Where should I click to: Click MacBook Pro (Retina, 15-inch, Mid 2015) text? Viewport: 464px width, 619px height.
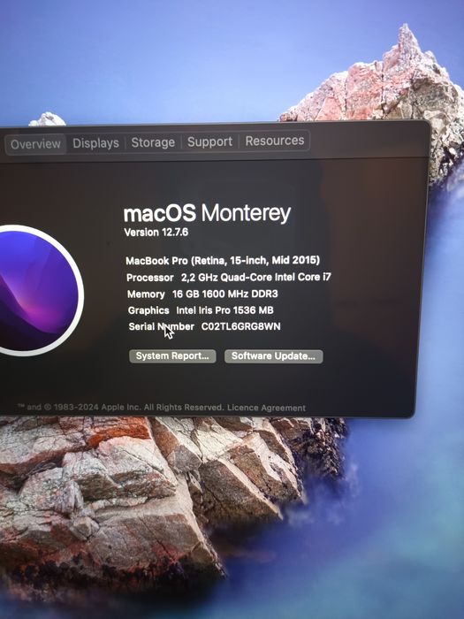(223, 260)
